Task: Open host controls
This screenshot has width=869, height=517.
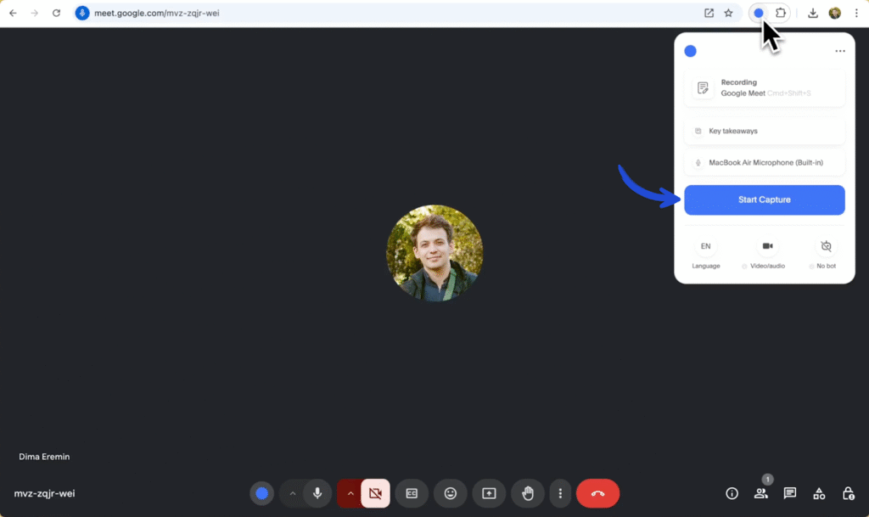Action: pyautogui.click(x=847, y=493)
